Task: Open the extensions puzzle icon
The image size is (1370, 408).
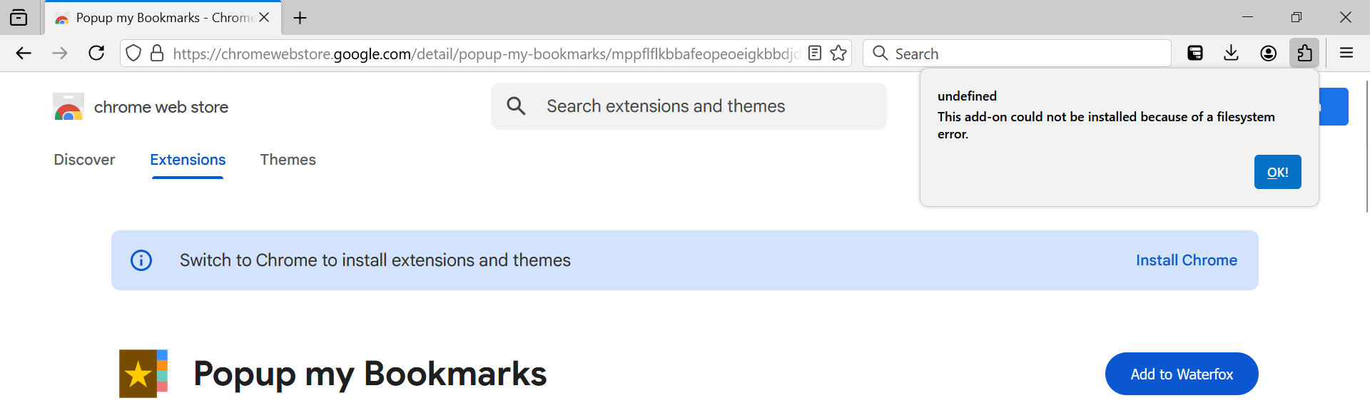Action: pos(1304,53)
